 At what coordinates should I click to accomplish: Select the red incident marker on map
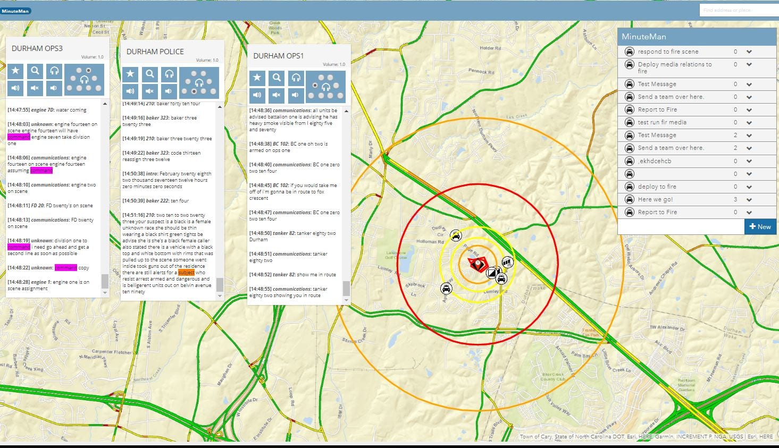tap(477, 264)
